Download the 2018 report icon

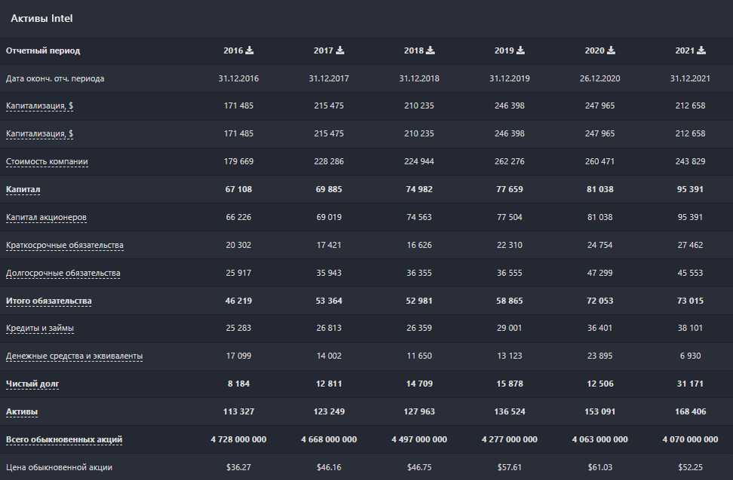pos(431,50)
